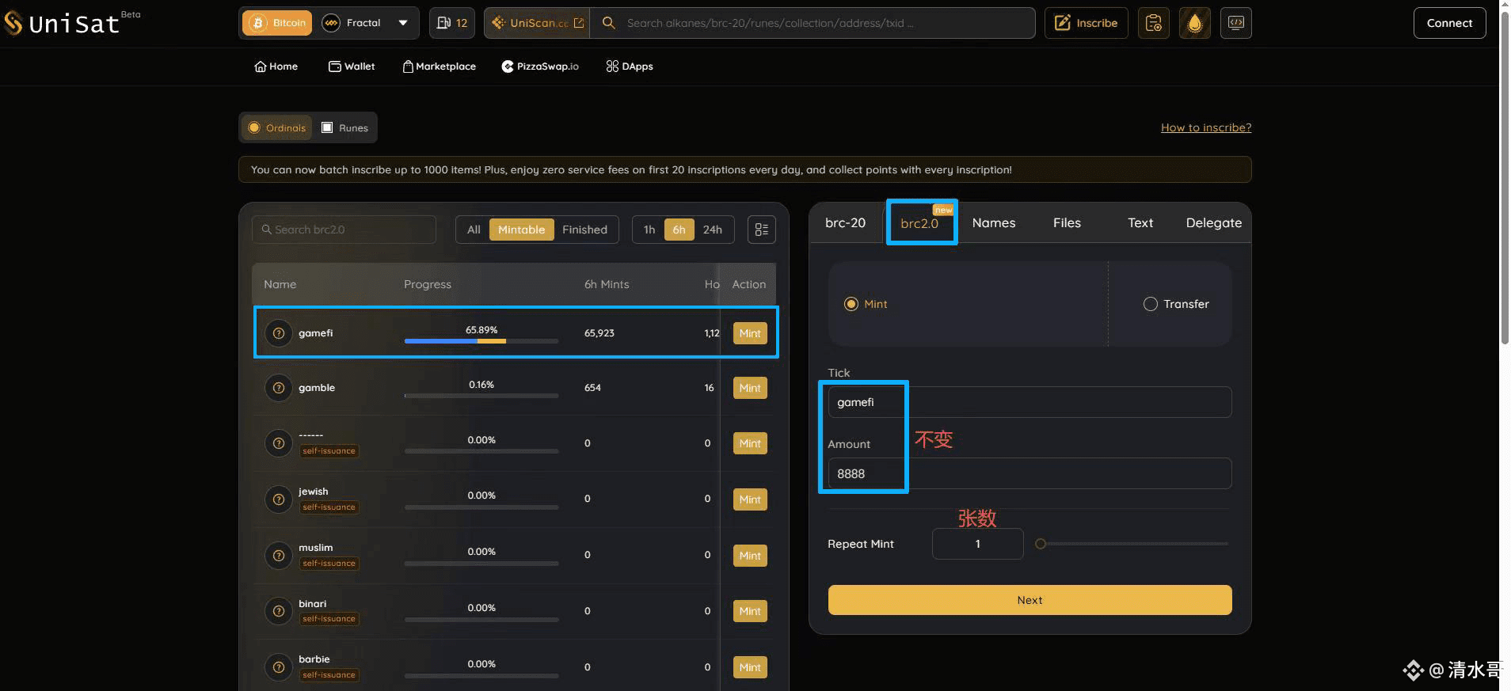The height and width of the screenshot is (691, 1511).
Task: Click the UniScan external link icon
Action: tap(579, 23)
